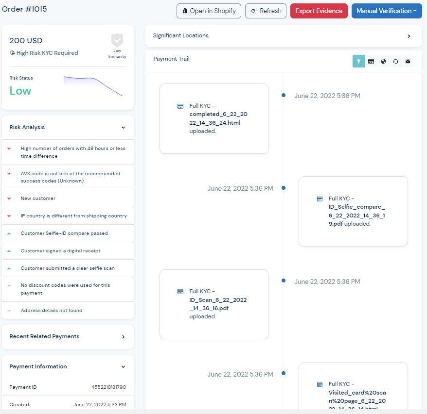427x414 pixels.
Task: Click the green arrow beside Customer signed a digital receipt
Action: (8, 250)
